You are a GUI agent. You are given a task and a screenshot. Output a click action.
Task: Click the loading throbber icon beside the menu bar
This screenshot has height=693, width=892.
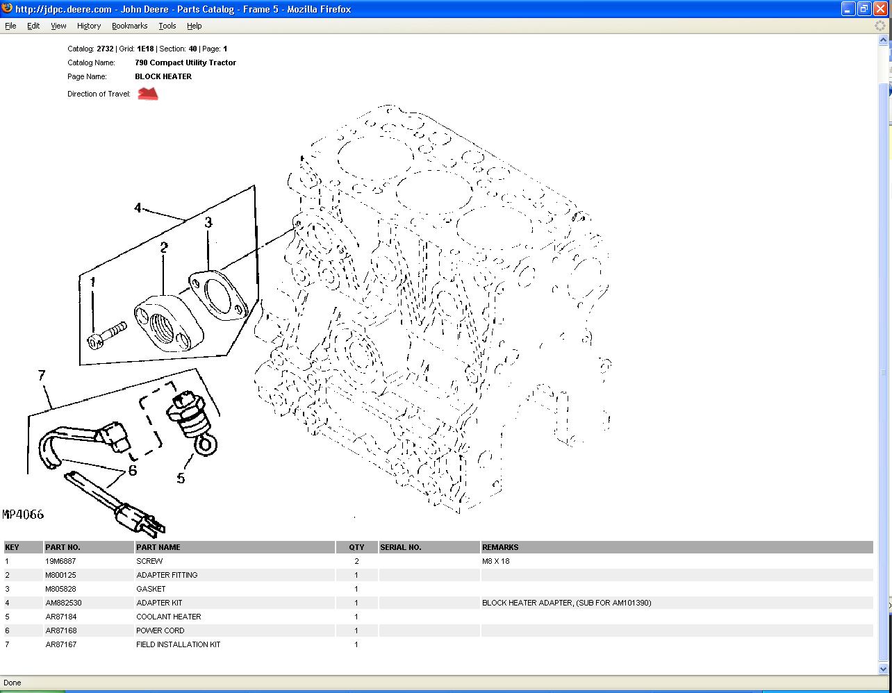coord(880,26)
